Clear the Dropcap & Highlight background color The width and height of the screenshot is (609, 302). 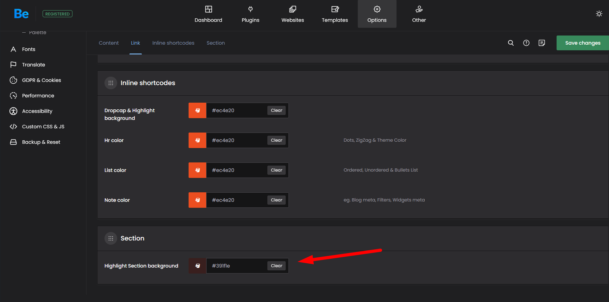pyautogui.click(x=277, y=110)
